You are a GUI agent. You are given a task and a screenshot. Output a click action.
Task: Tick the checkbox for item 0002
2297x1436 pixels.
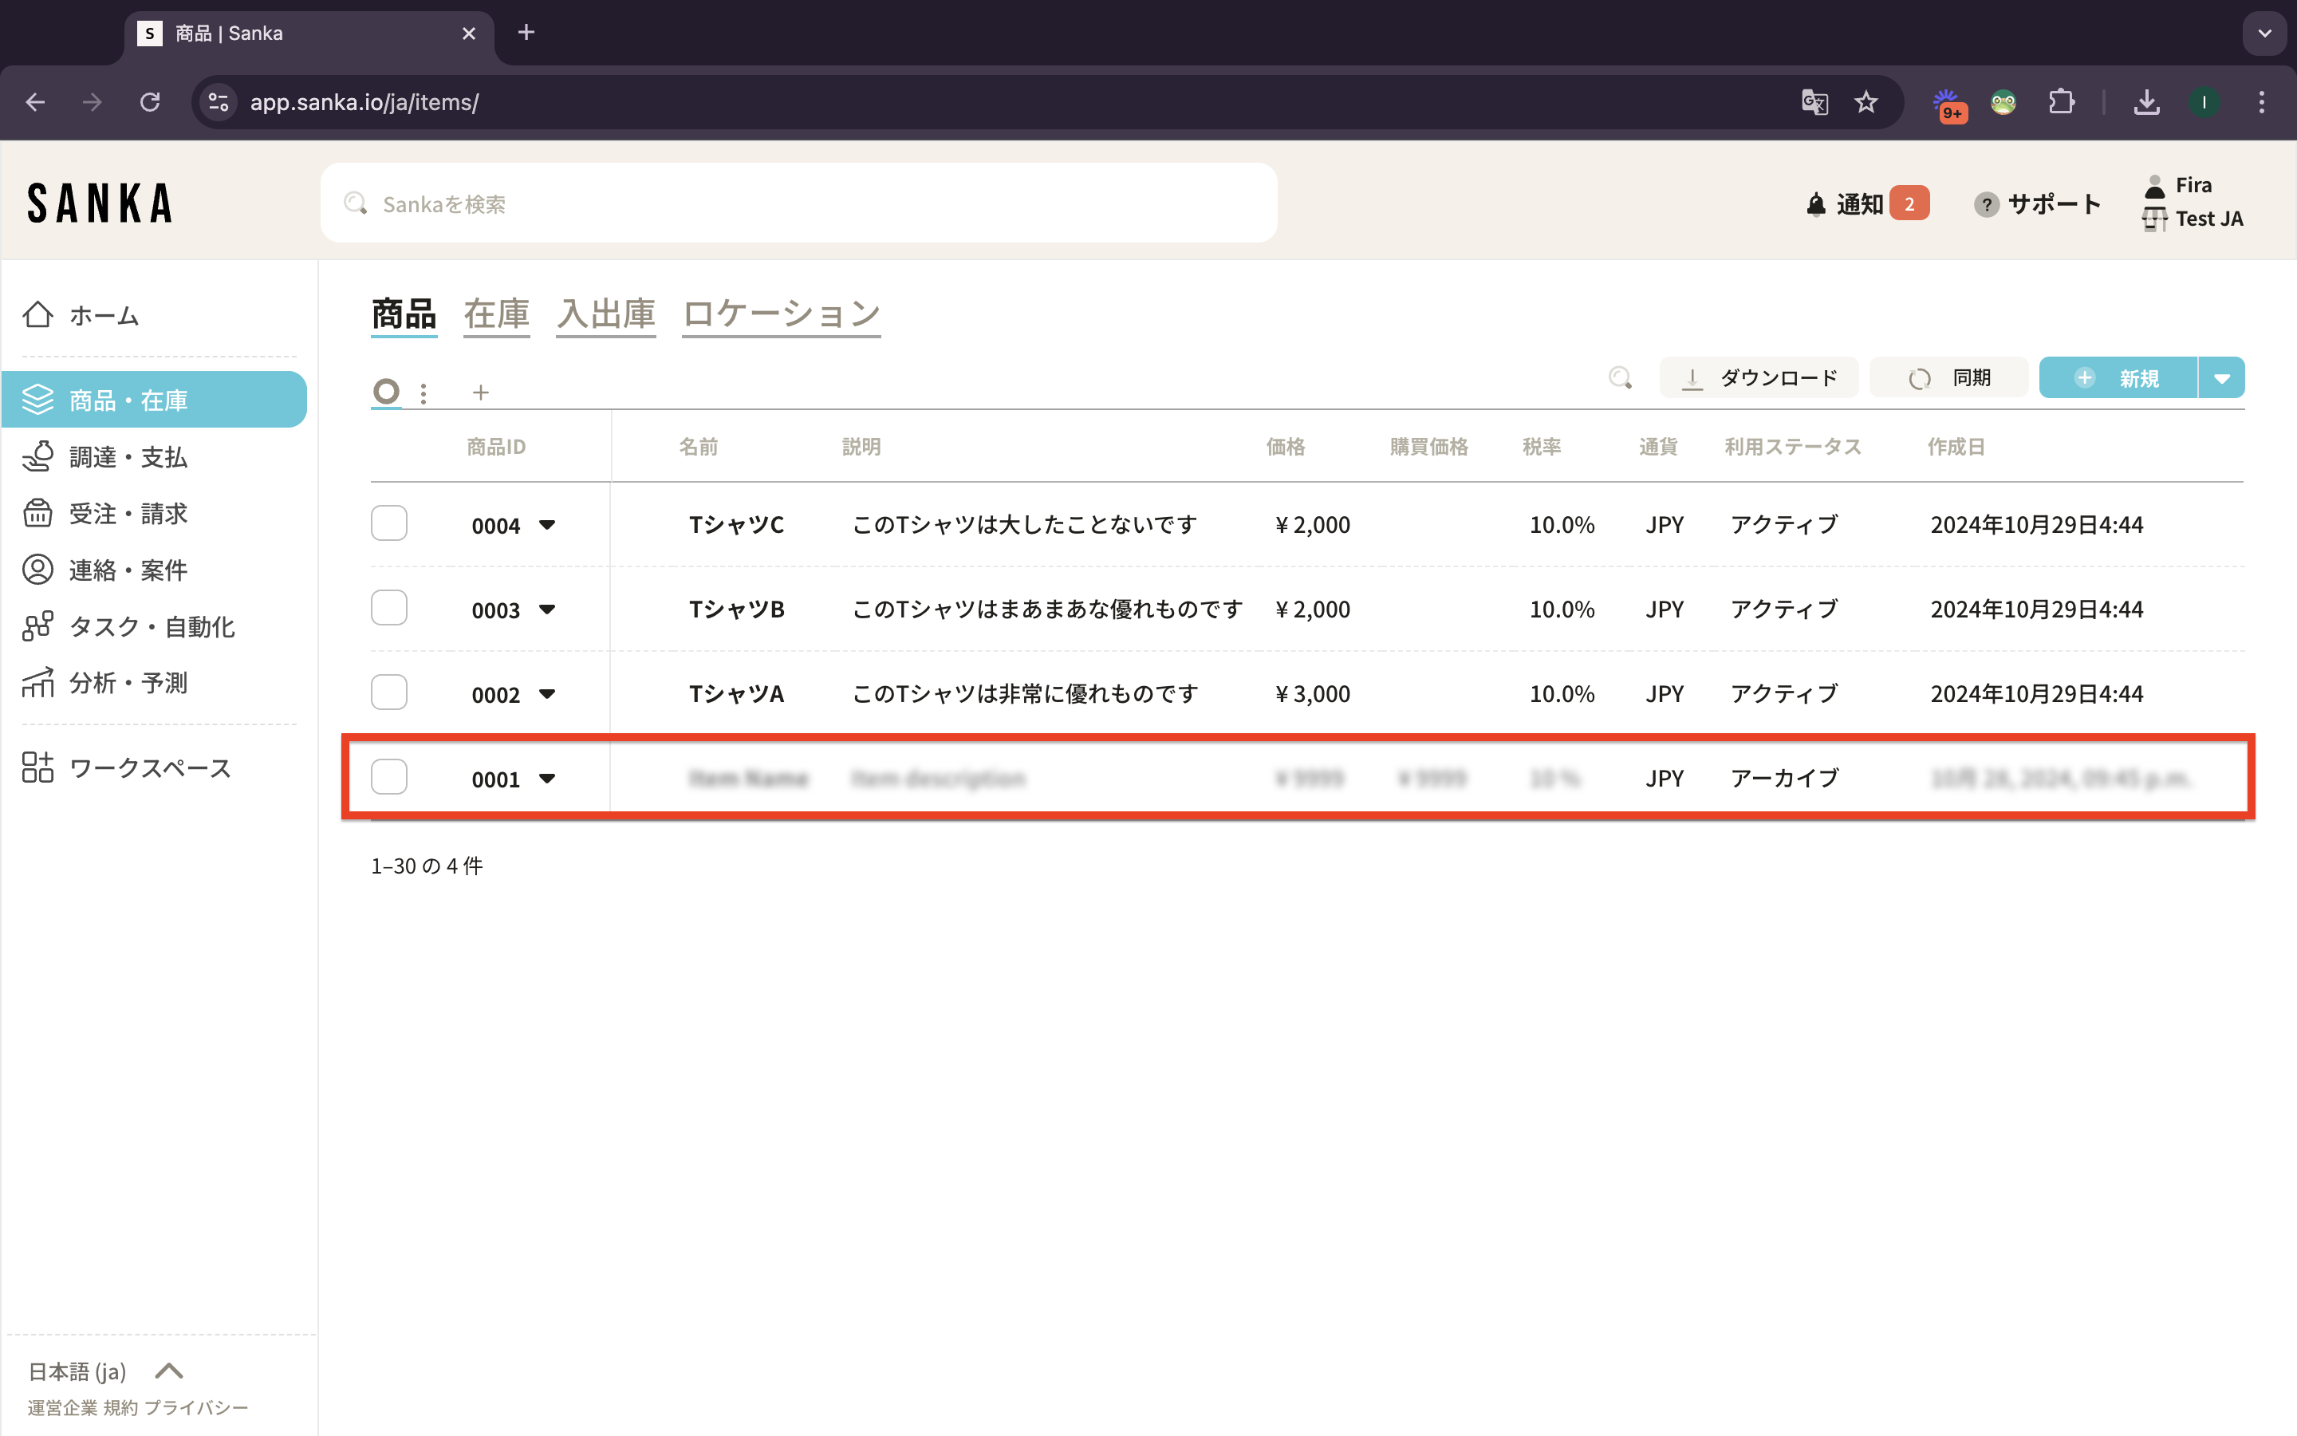389,692
